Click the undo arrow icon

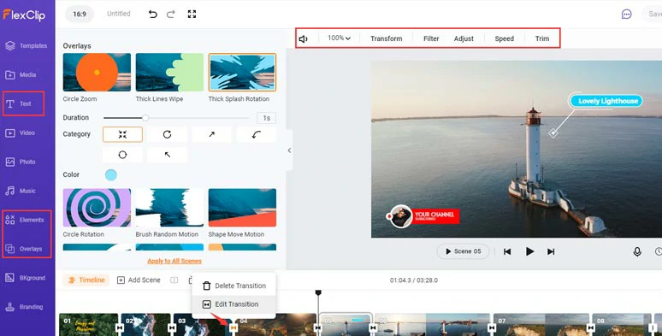[x=152, y=14]
